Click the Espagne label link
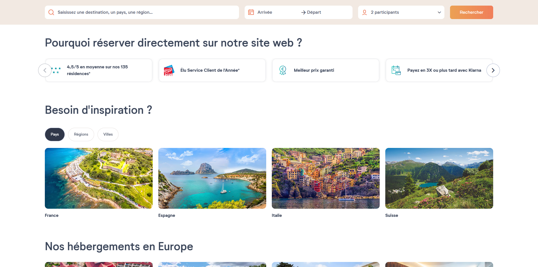This screenshot has width=538, height=267. click(x=166, y=215)
